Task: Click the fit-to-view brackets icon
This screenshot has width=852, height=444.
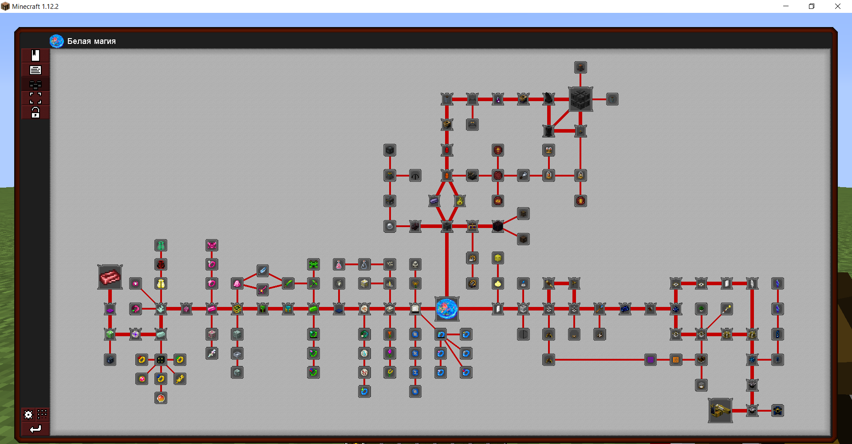Action: click(35, 98)
